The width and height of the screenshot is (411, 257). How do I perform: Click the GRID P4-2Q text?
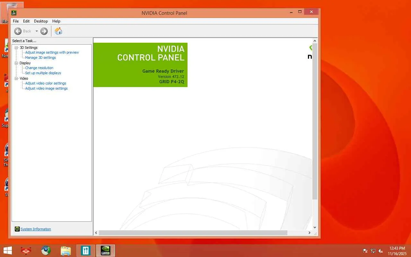point(172,82)
